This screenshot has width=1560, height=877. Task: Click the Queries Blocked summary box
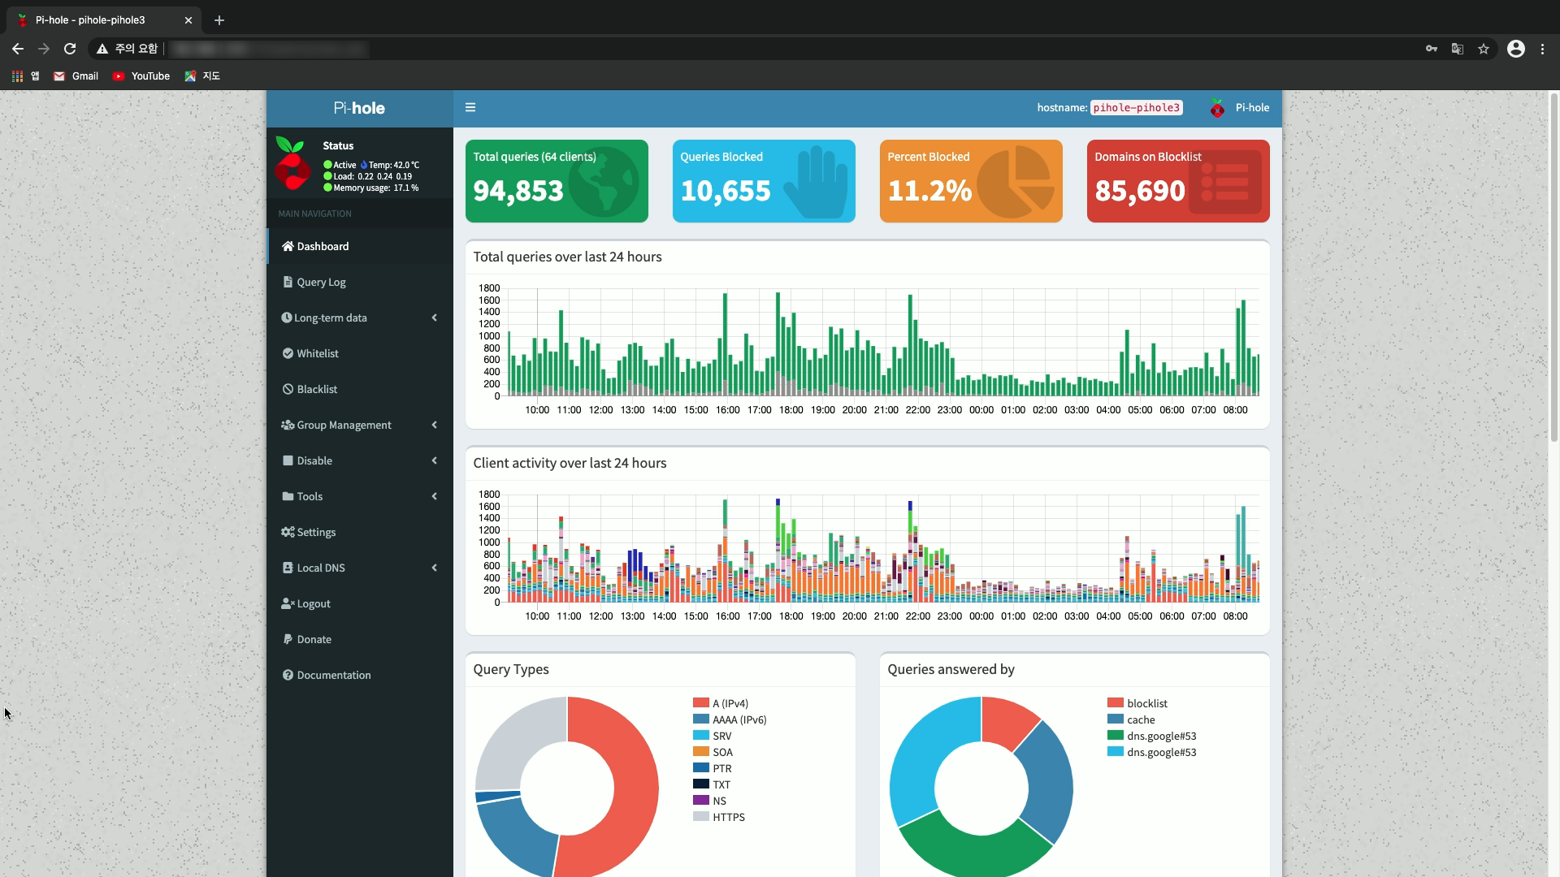tap(763, 180)
